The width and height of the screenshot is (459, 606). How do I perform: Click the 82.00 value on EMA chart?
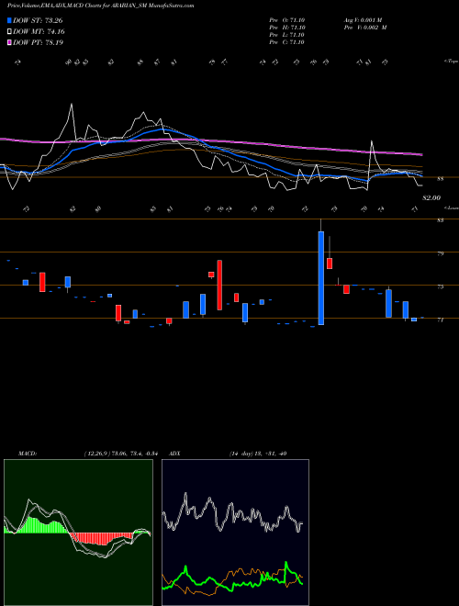click(431, 198)
